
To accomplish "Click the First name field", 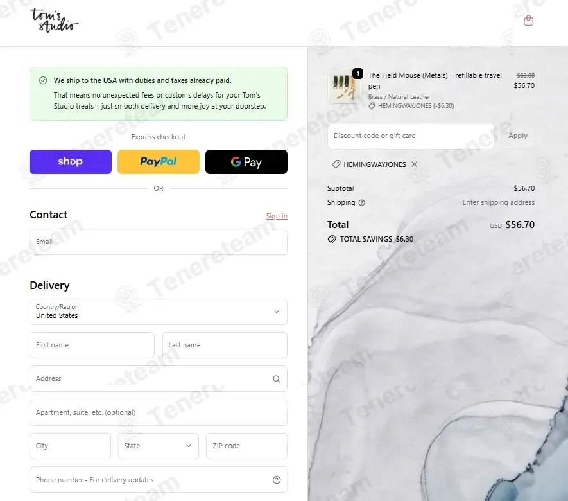I will (92, 345).
